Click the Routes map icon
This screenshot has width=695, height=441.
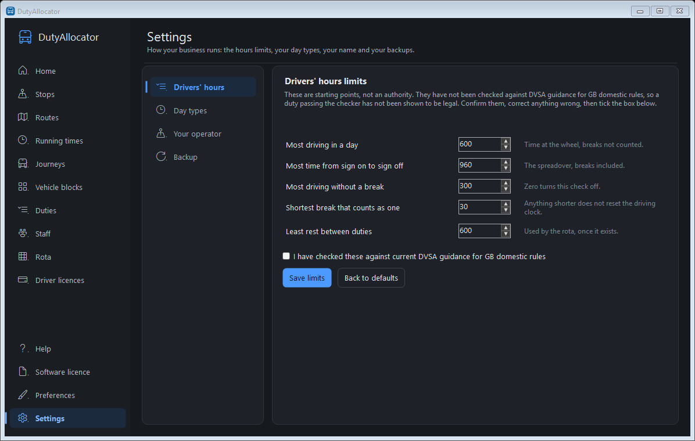23,117
